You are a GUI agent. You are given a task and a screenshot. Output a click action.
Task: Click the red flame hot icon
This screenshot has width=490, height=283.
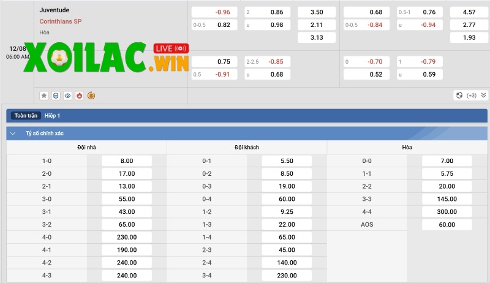point(80,96)
